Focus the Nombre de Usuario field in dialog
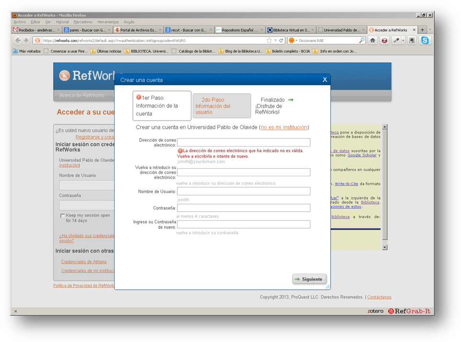Screen dimensions: 461x342 click(244, 191)
